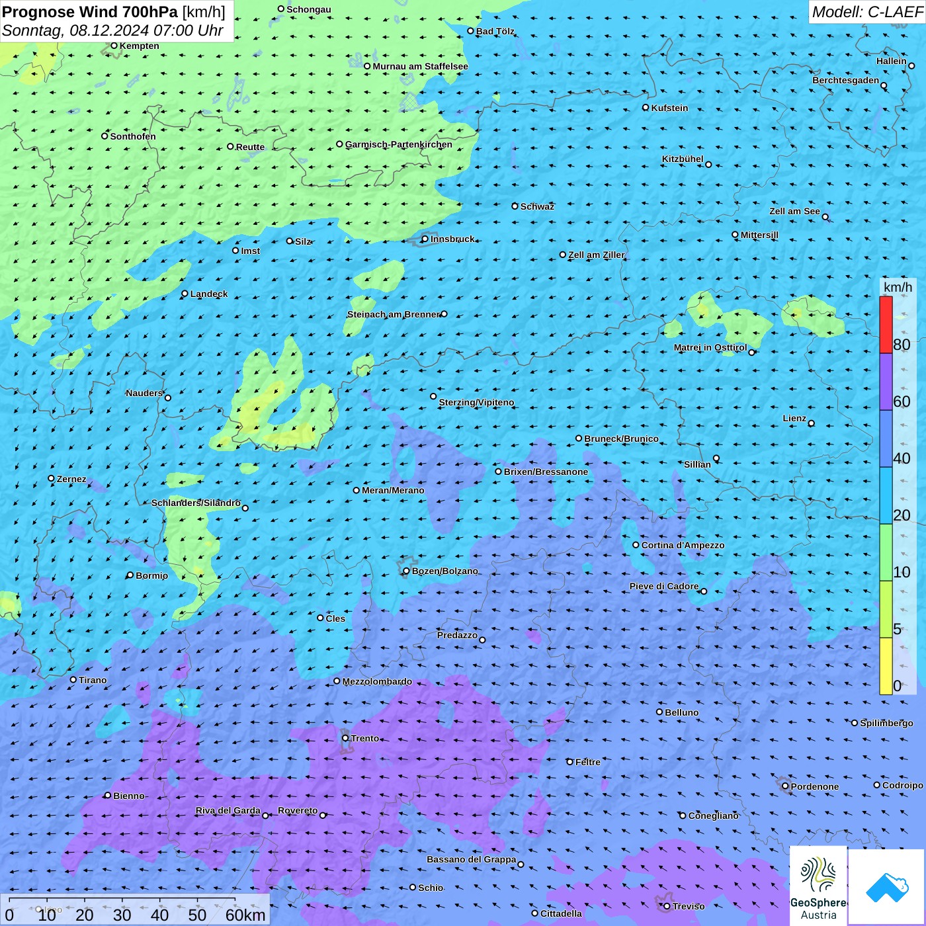Click the Spilimbergo label
This screenshot has height=926, width=926.
pyautogui.click(x=886, y=723)
